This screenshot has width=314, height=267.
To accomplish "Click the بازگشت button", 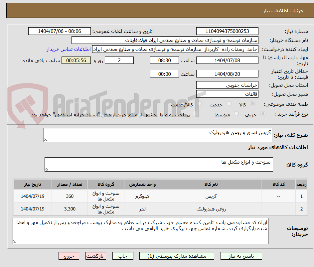I will coord(96,256).
